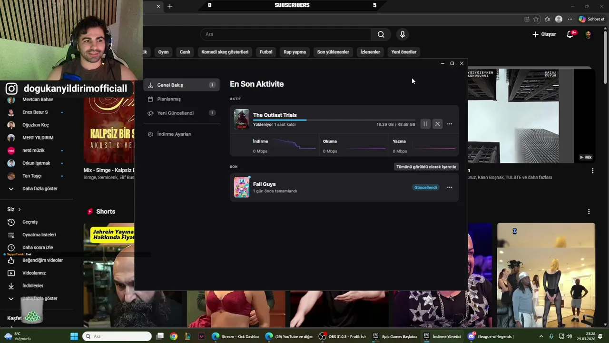The image size is (609, 343).
Task: Select the Canlı filter chip
Action: pos(185,52)
